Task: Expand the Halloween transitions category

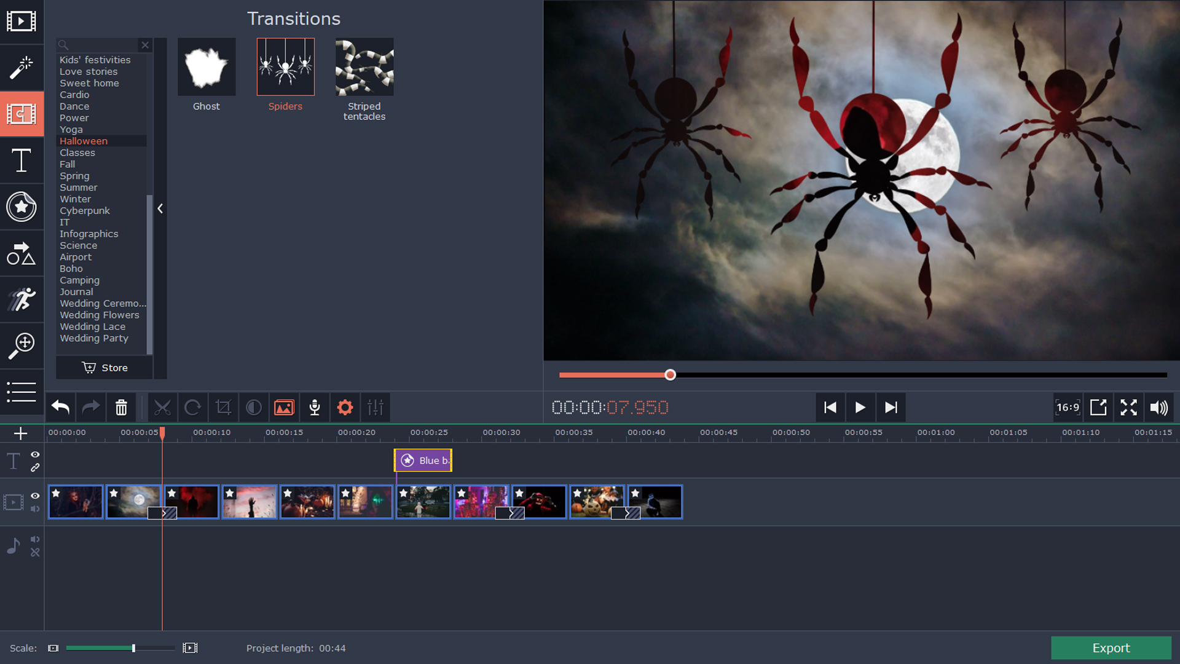Action: click(84, 140)
